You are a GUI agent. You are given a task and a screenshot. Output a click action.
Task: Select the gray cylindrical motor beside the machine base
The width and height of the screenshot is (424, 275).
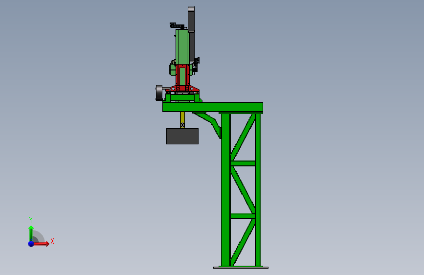[159, 93]
